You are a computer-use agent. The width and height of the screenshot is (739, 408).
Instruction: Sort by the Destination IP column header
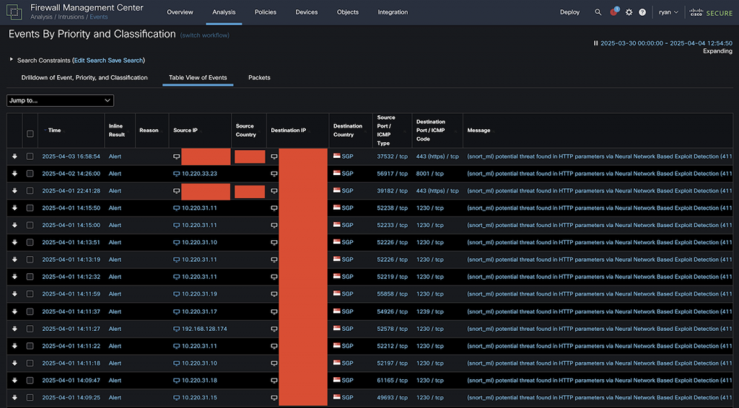(x=288, y=130)
